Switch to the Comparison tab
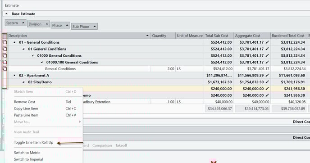 [102, 145]
